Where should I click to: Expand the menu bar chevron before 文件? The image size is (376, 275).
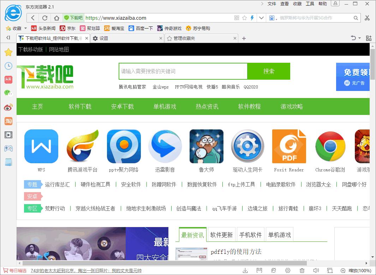pos(262,4)
